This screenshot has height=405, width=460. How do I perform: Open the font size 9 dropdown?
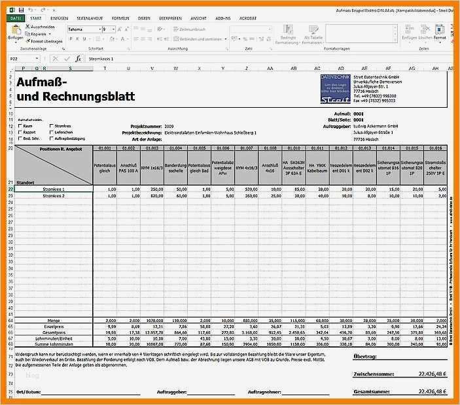[114, 29]
